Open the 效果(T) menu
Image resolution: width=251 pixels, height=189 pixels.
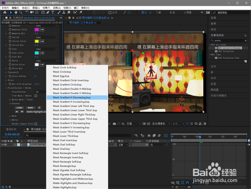point(46,8)
